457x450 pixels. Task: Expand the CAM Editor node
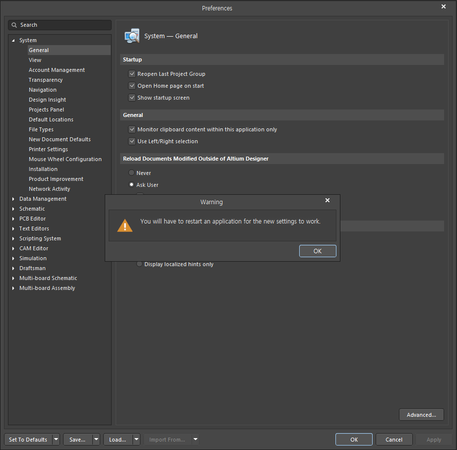tap(13, 248)
